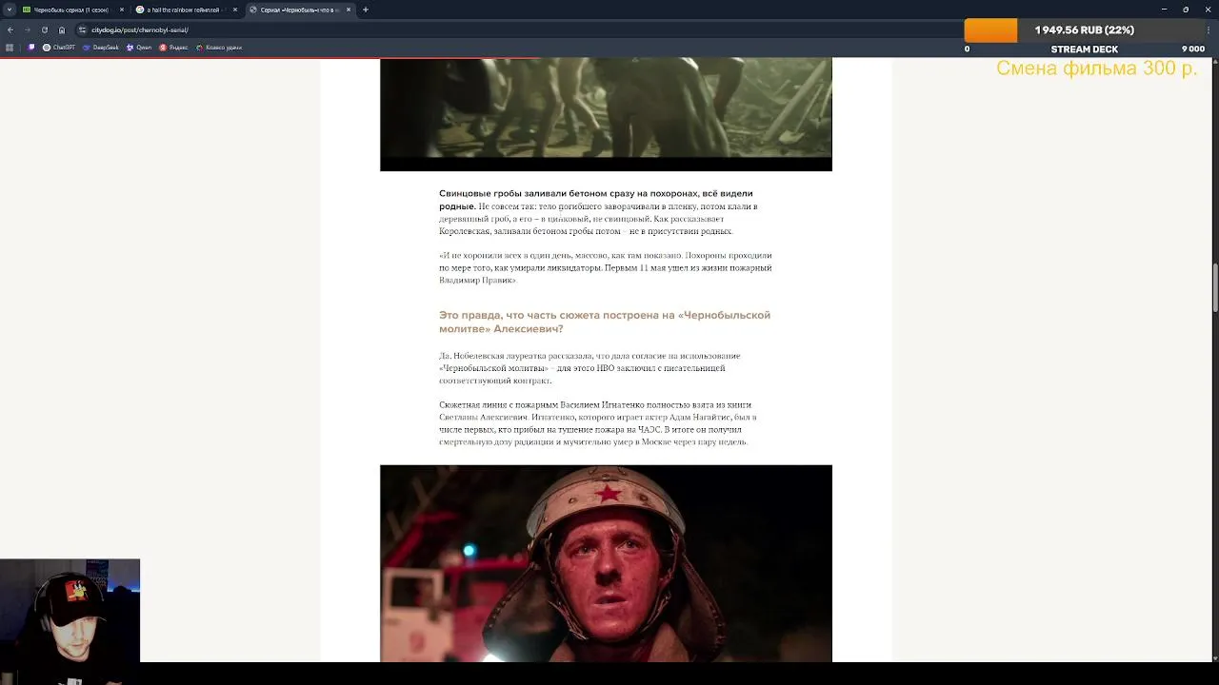This screenshot has height=685, width=1219.
Task: Click the 1949.56 RUB (22%) amount
Action: (1084, 30)
